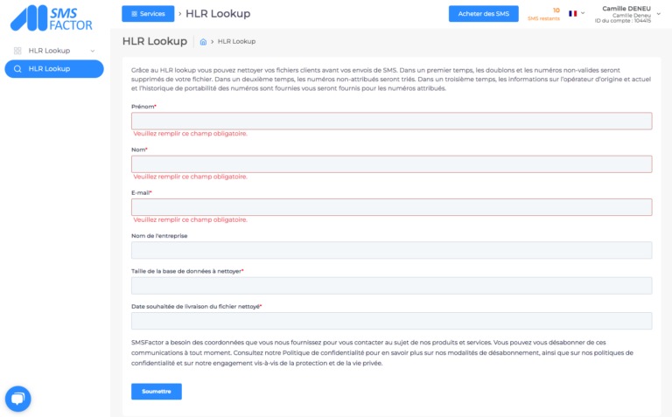Click the Nom de l'entreprise field
This screenshot has height=417, width=672.
pos(392,250)
